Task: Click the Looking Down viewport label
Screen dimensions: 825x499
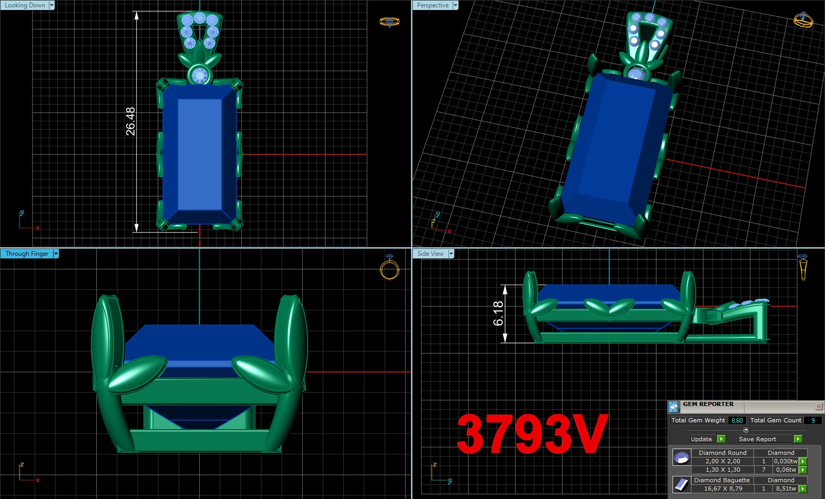Action: coord(25,5)
